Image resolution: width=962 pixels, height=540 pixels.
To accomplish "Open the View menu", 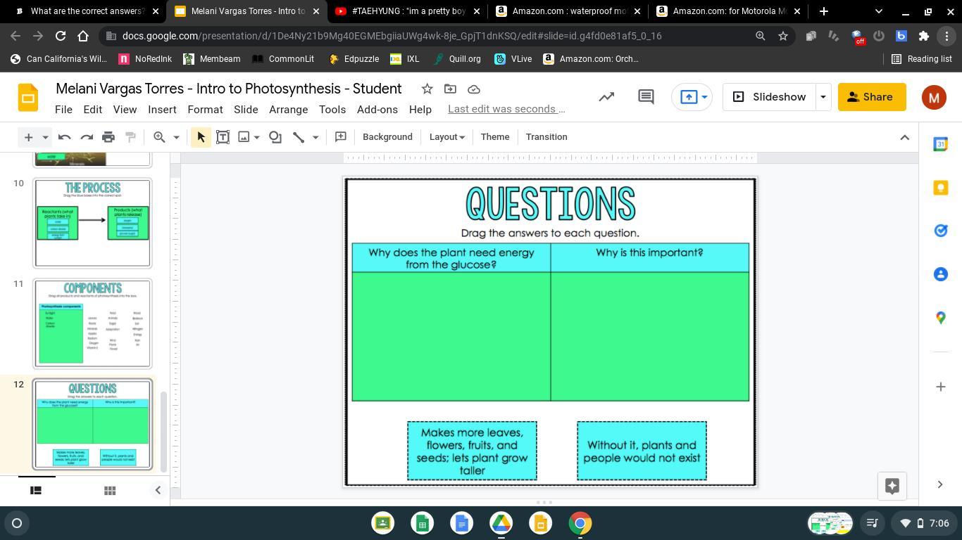I will coord(125,110).
